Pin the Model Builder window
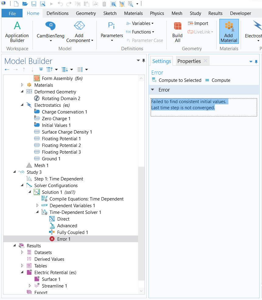 click(144, 61)
